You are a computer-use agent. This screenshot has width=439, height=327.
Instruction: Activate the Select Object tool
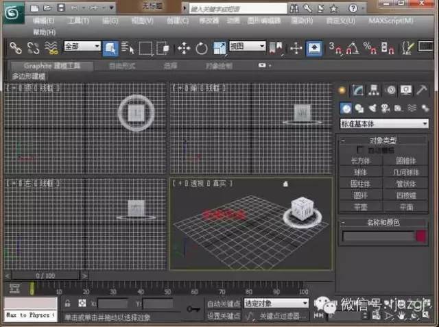tap(110, 48)
